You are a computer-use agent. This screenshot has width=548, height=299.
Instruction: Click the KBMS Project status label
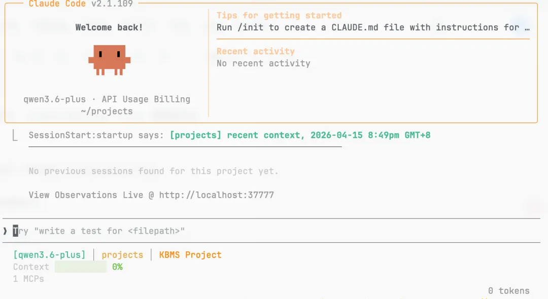(x=190, y=255)
